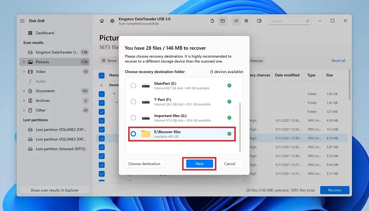The image size is (369, 211).
Task: Open Lost partition VOLUME2 (FAT...)
Action: pos(54,129)
